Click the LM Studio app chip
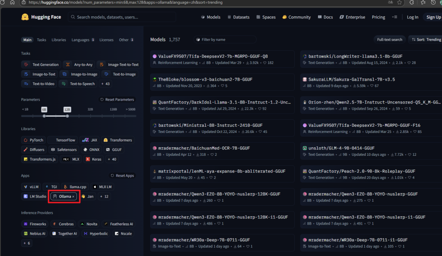This screenshot has height=256, width=442. pos(35,196)
